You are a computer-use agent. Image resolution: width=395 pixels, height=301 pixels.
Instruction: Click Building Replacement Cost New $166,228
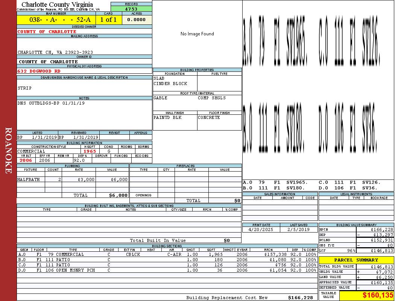click(x=250, y=298)
